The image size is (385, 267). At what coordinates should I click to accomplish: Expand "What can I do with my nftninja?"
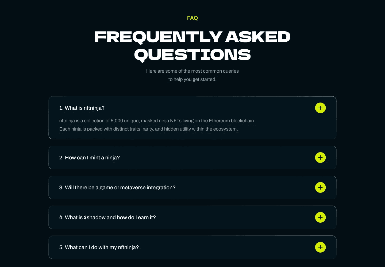pos(320,247)
